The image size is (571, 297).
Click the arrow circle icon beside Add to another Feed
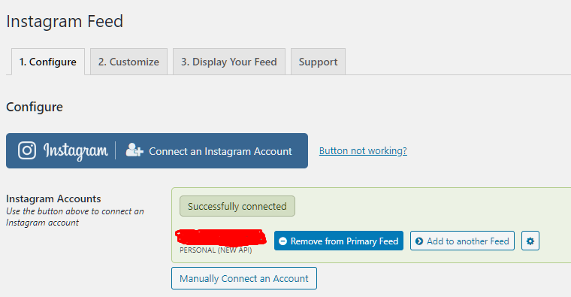[419, 241]
